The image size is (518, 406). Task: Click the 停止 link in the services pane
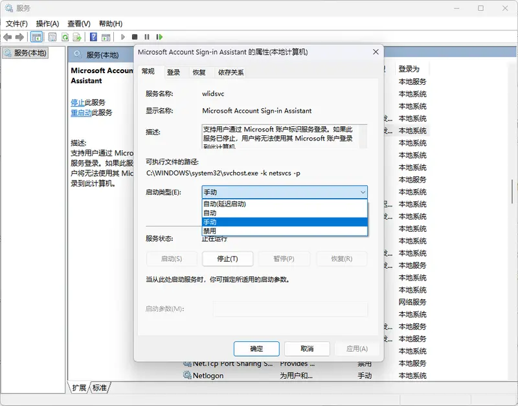(78, 102)
